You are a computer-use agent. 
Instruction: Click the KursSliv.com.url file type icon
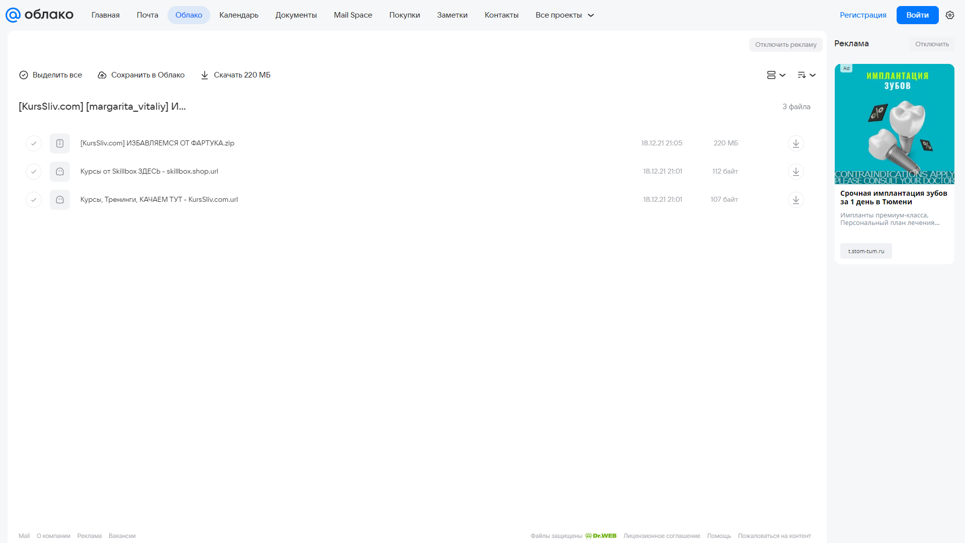point(60,200)
